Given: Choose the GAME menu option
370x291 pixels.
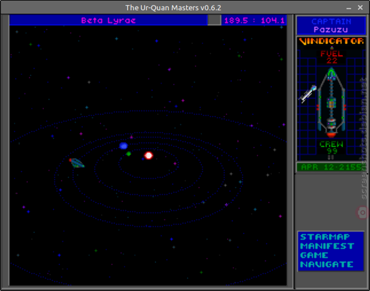Looking at the screenshot, I should tap(314, 255).
